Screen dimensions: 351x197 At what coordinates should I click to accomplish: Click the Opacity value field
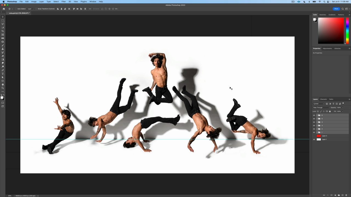(x=339, y=108)
